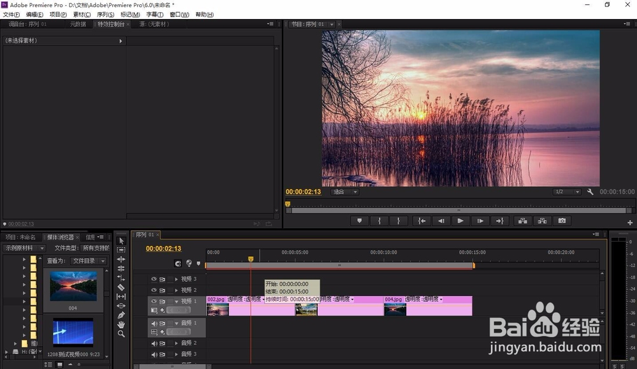
Task: Hide the 视频 3 track eye
Action: click(154, 279)
